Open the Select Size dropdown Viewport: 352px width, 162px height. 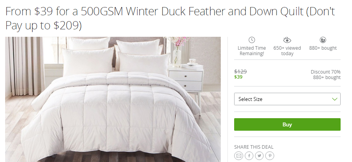(x=287, y=99)
